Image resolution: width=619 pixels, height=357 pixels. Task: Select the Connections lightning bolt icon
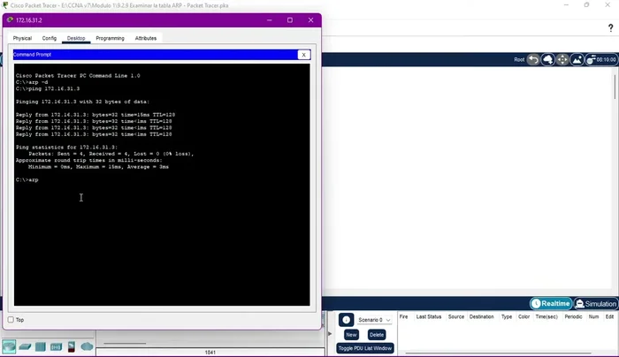pyautogui.click(x=72, y=346)
